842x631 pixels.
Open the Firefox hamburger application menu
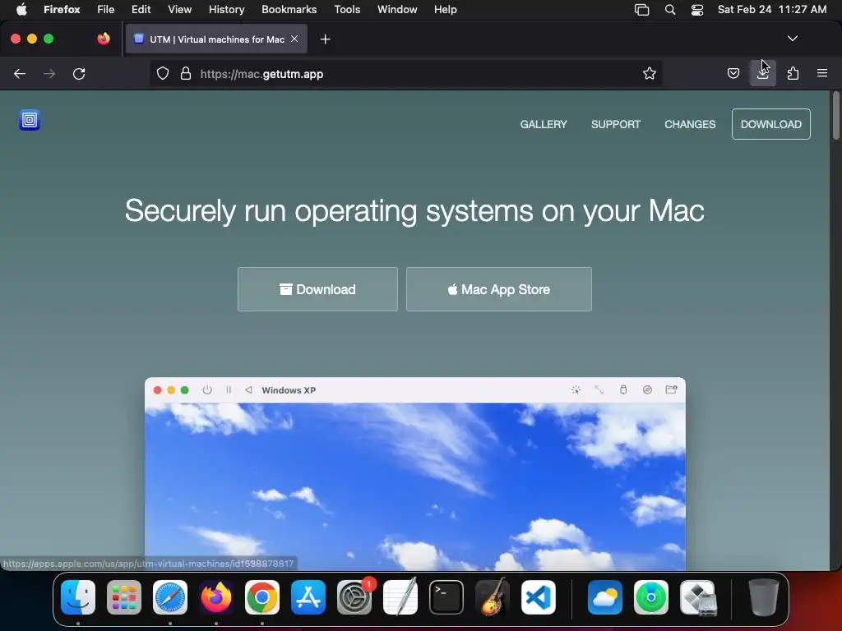coord(822,73)
